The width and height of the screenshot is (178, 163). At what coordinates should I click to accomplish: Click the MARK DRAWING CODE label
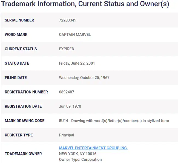[x=25, y=121]
